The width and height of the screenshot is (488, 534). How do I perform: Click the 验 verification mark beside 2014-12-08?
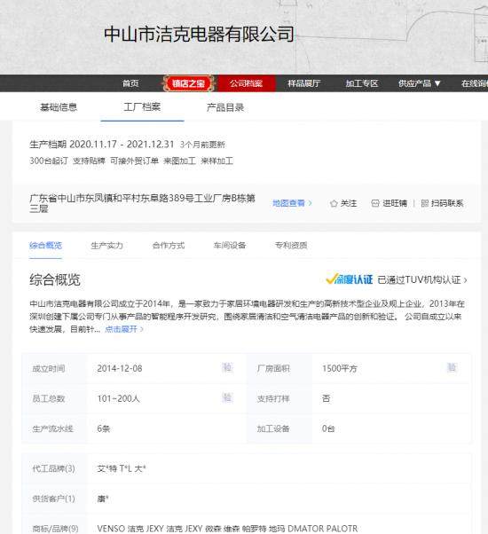[227, 367]
